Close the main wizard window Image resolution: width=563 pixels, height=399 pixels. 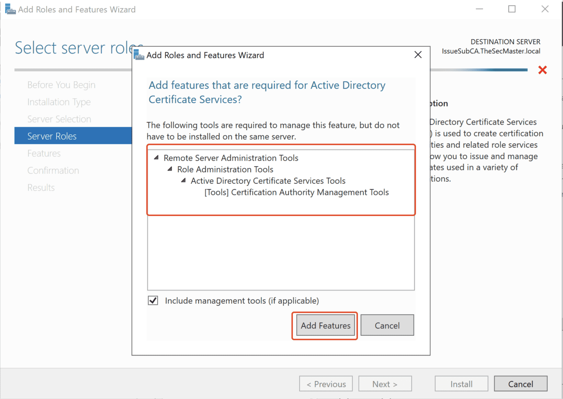545,9
